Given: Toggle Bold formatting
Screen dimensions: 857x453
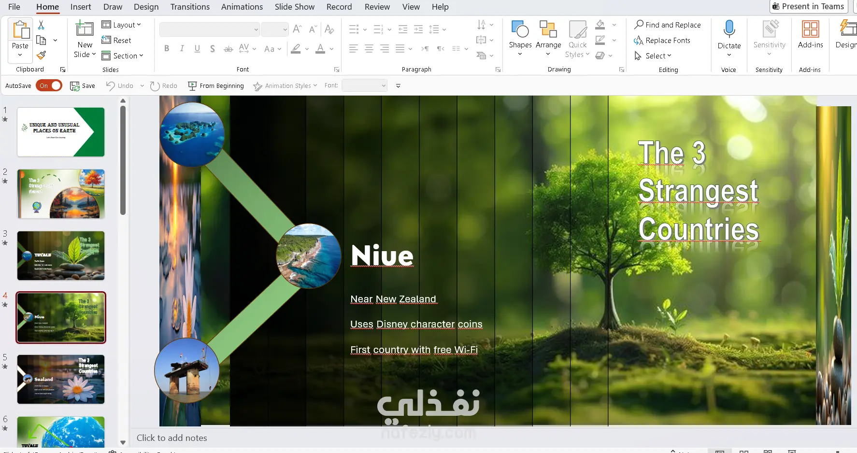Looking at the screenshot, I should pos(167,49).
